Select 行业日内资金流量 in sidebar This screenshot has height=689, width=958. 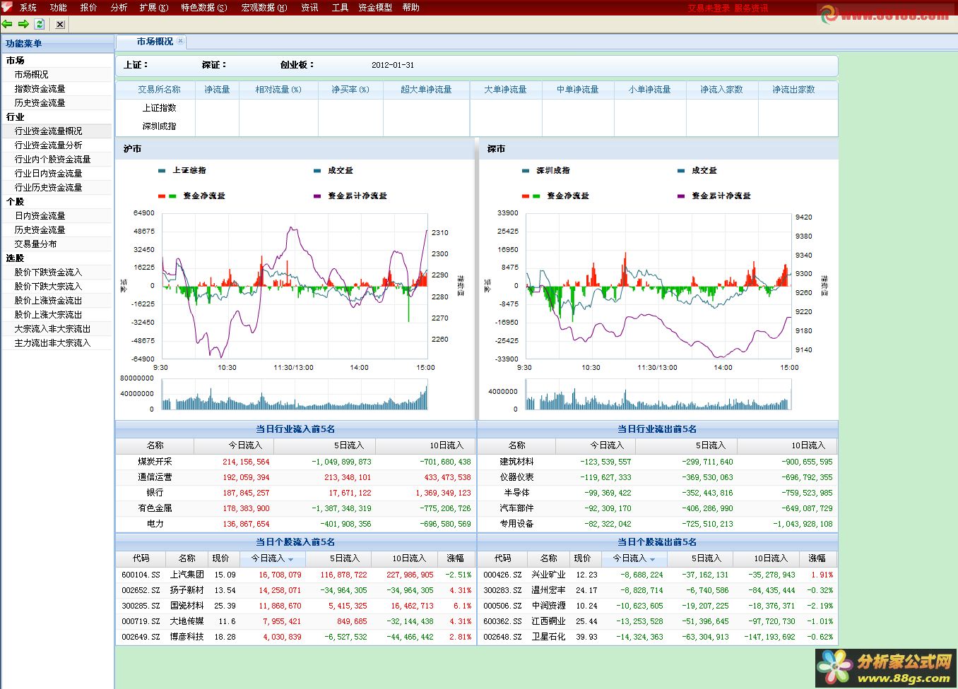[x=49, y=174]
